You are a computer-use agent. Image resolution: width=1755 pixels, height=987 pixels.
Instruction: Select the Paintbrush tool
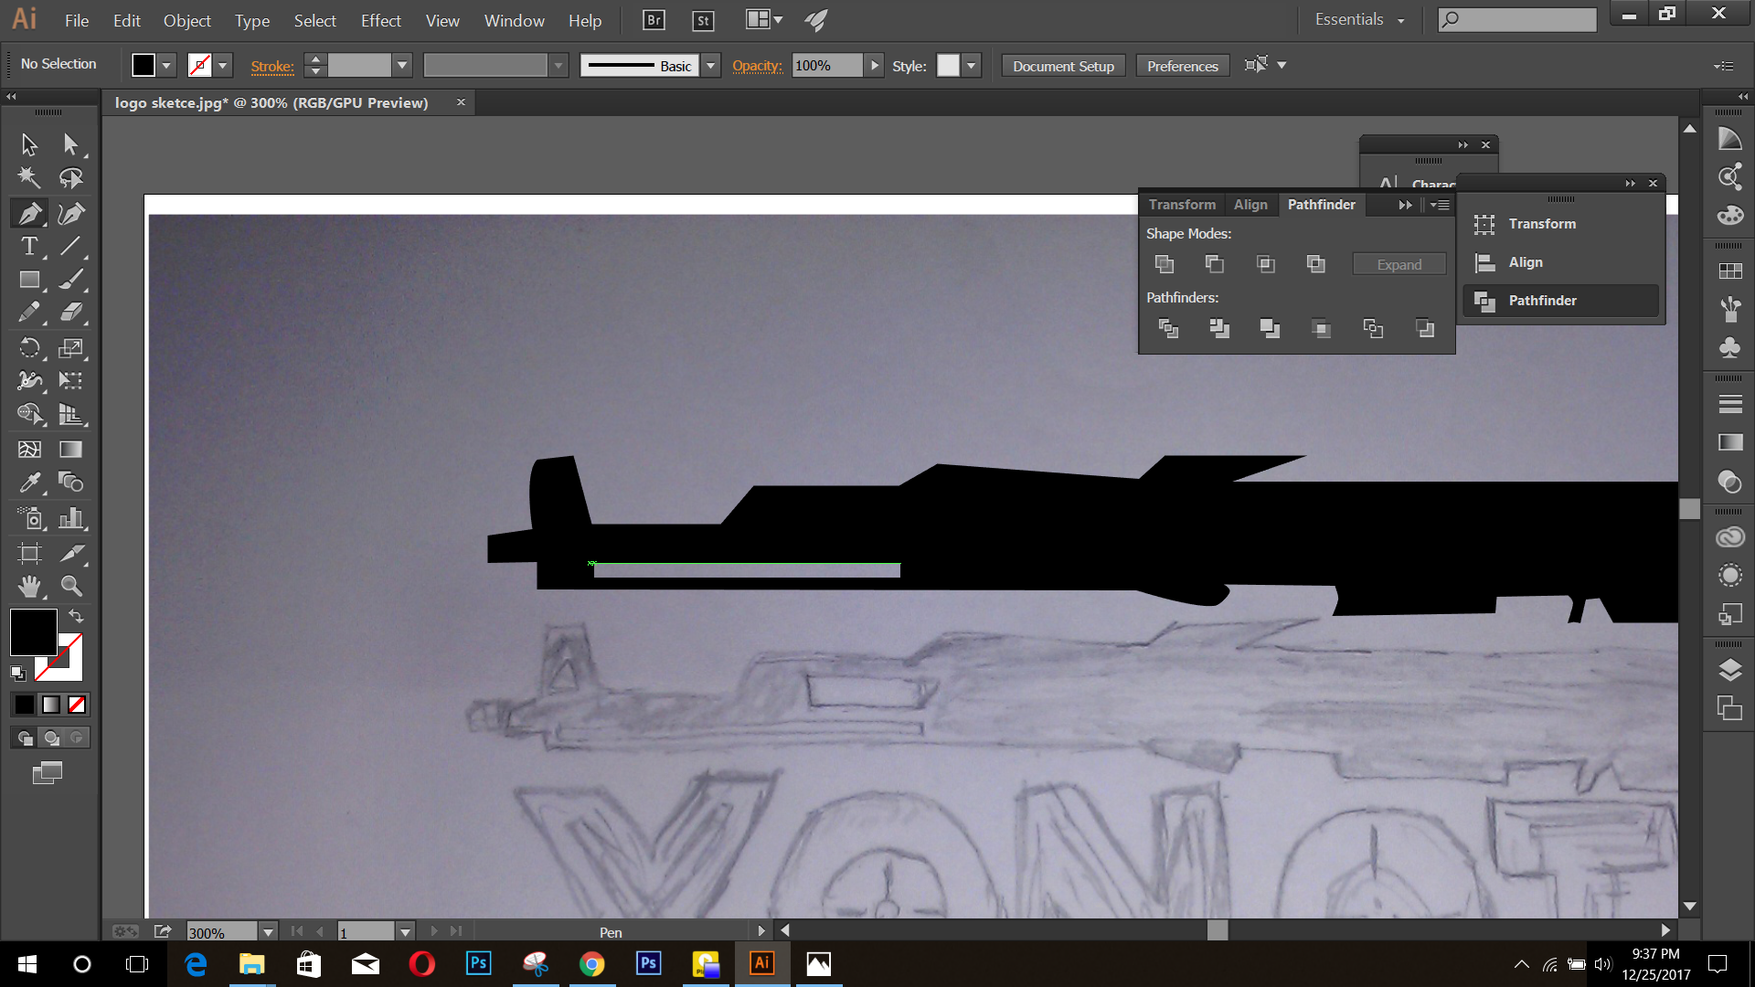pos(70,280)
